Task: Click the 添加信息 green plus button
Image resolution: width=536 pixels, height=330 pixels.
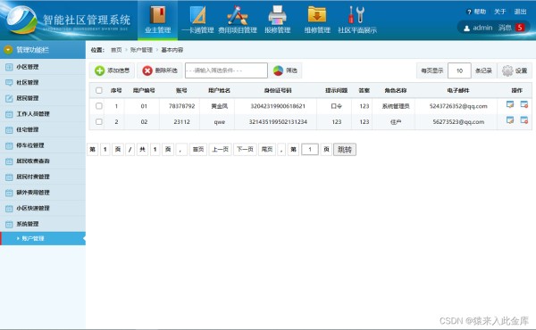Action: (113, 70)
